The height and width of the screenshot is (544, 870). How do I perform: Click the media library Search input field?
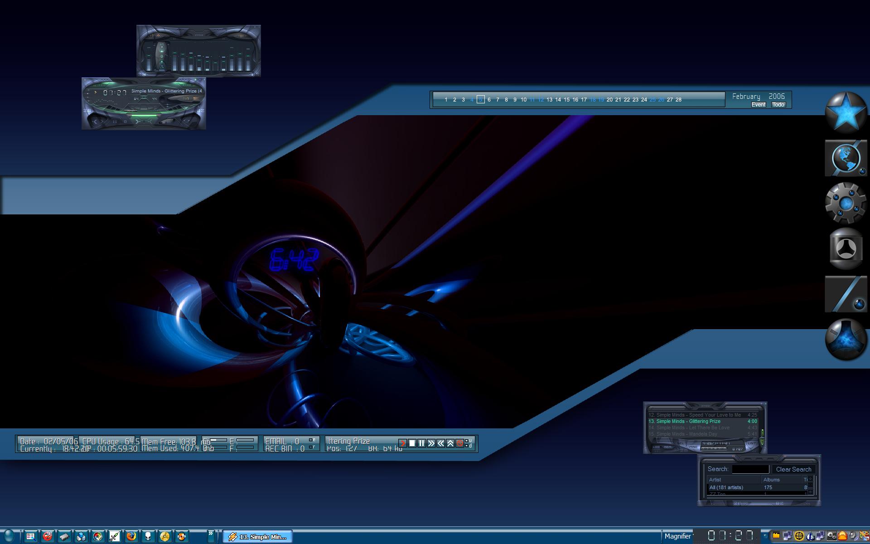click(x=750, y=469)
